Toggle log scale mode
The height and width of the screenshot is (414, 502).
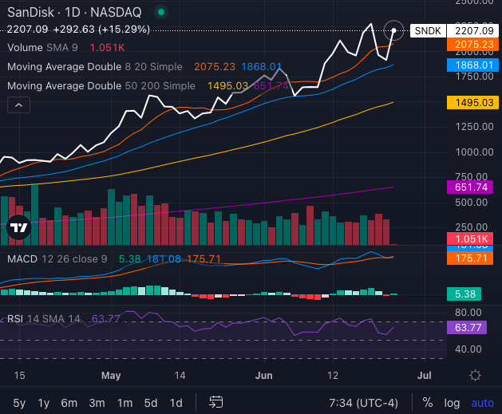tap(452, 403)
